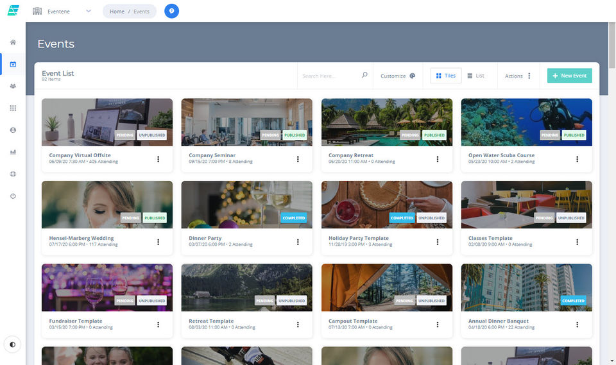Click the Dinner Party title

pos(205,238)
